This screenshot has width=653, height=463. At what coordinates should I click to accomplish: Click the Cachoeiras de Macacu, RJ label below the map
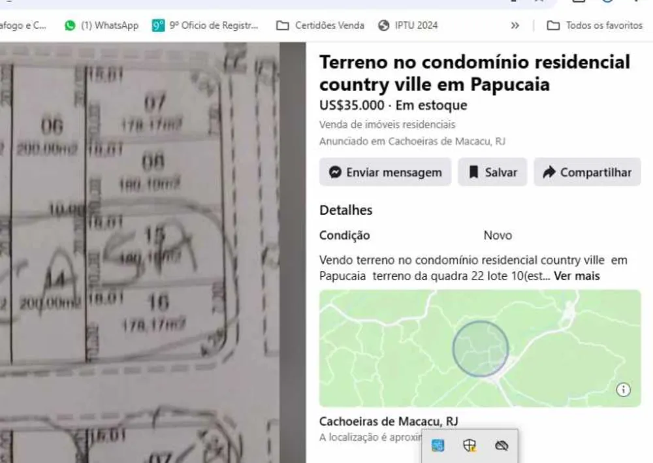click(x=389, y=421)
